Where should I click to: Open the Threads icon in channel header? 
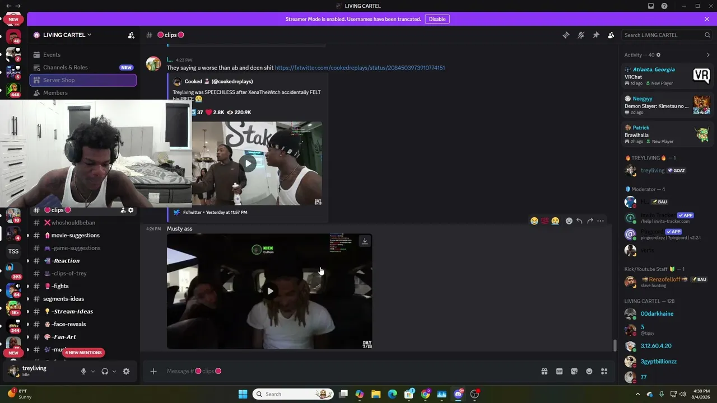click(566, 35)
